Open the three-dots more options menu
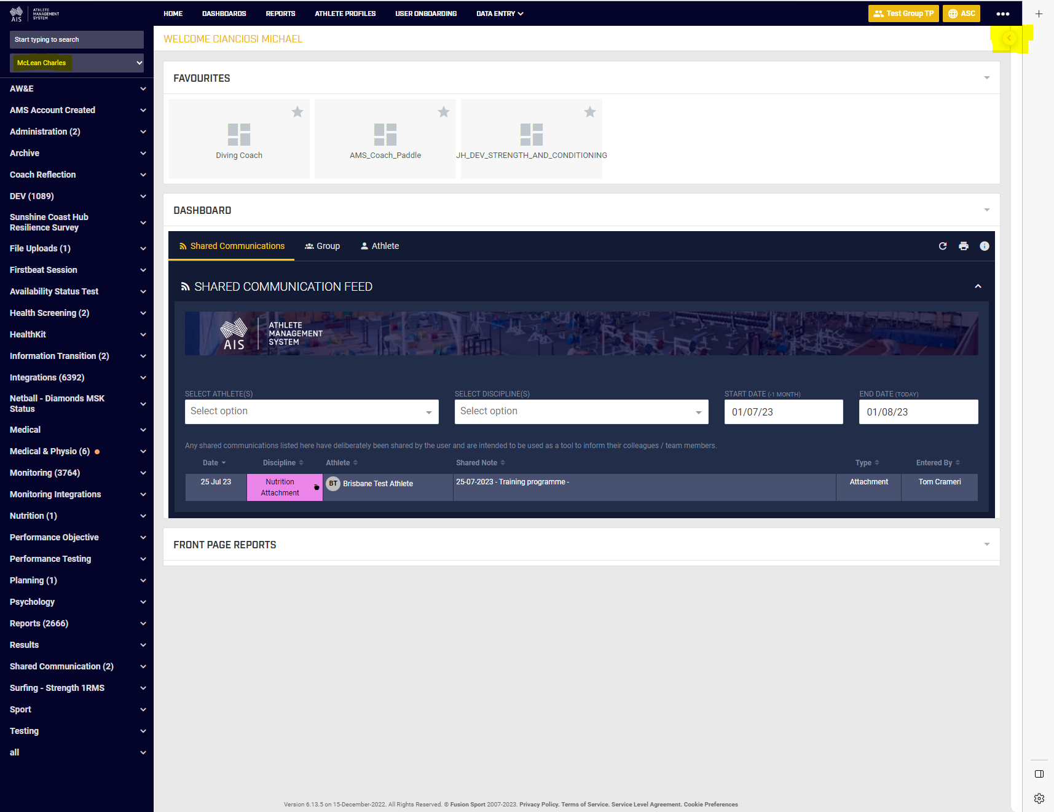This screenshot has height=812, width=1054. pyautogui.click(x=1003, y=14)
